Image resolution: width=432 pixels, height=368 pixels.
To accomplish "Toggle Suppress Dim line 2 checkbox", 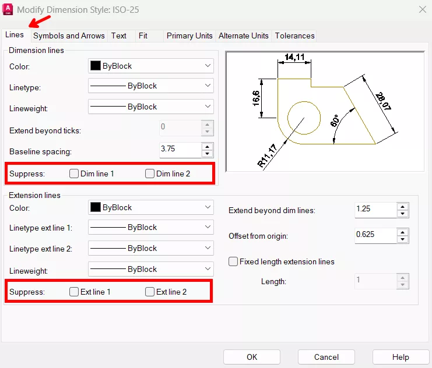I will [150, 174].
